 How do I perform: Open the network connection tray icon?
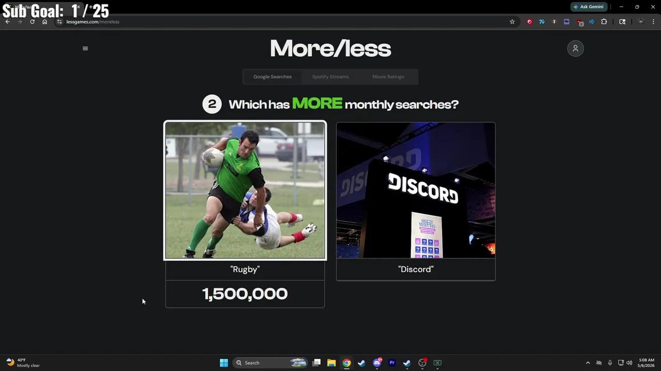(621, 363)
